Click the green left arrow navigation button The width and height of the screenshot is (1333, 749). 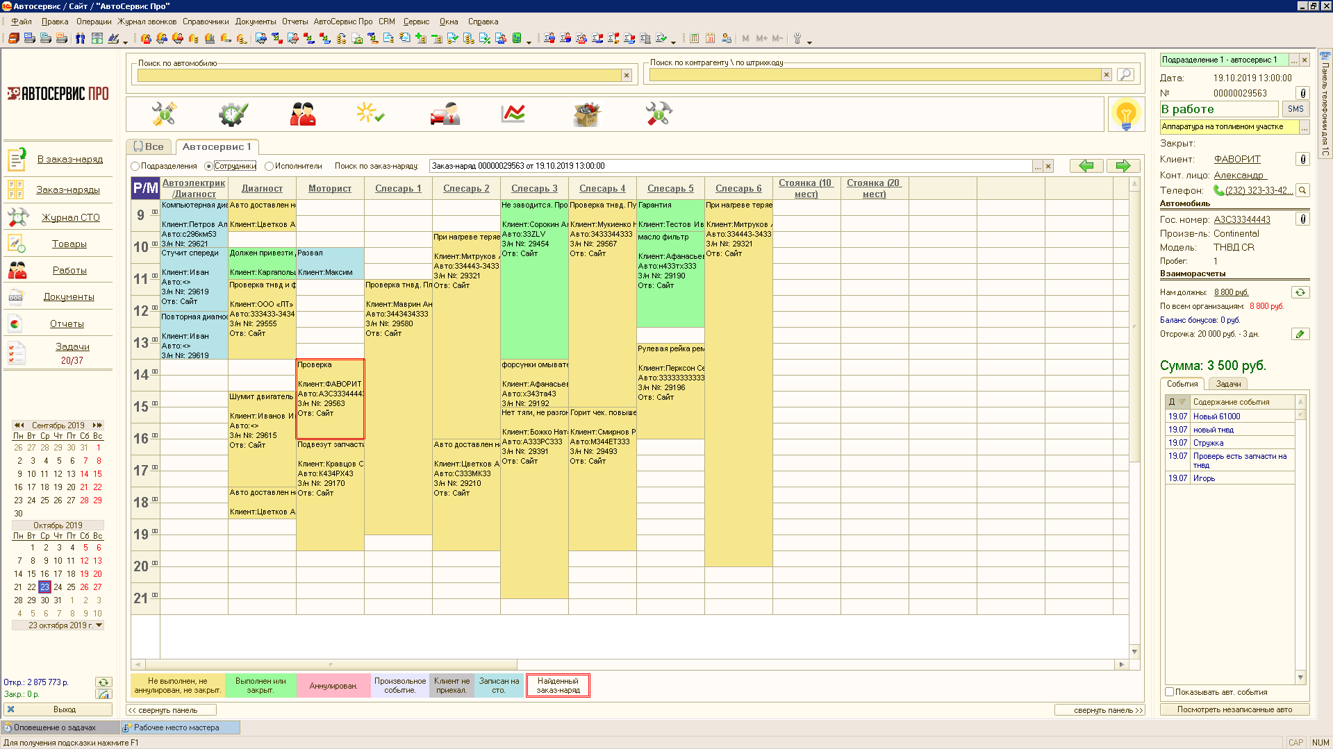[1086, 166]
